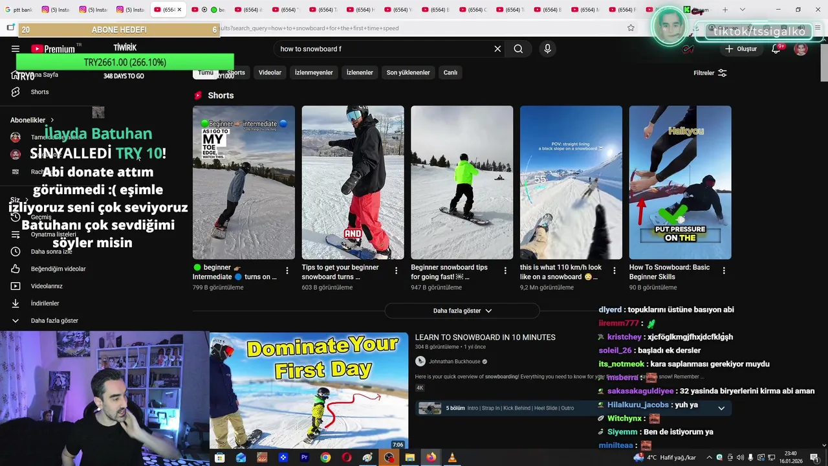Select the İzlenmeyenler filter chip
828x466 pixels.
tap(314, 72)
